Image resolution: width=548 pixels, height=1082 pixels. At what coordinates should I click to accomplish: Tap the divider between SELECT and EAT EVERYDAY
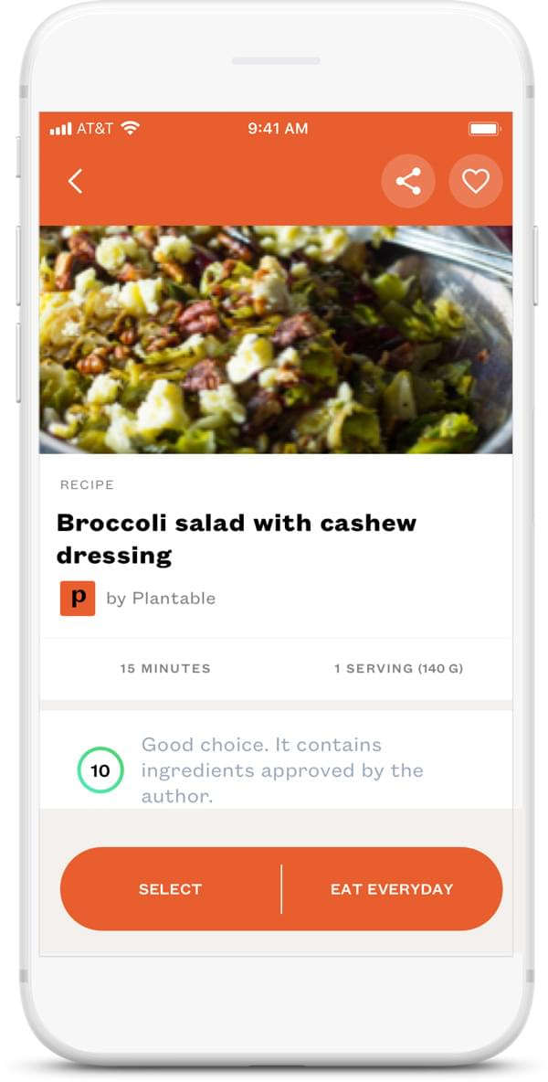(281, 889)
